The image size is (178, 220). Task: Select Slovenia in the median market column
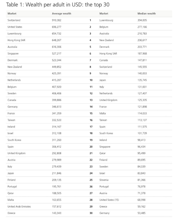(104, 180)
